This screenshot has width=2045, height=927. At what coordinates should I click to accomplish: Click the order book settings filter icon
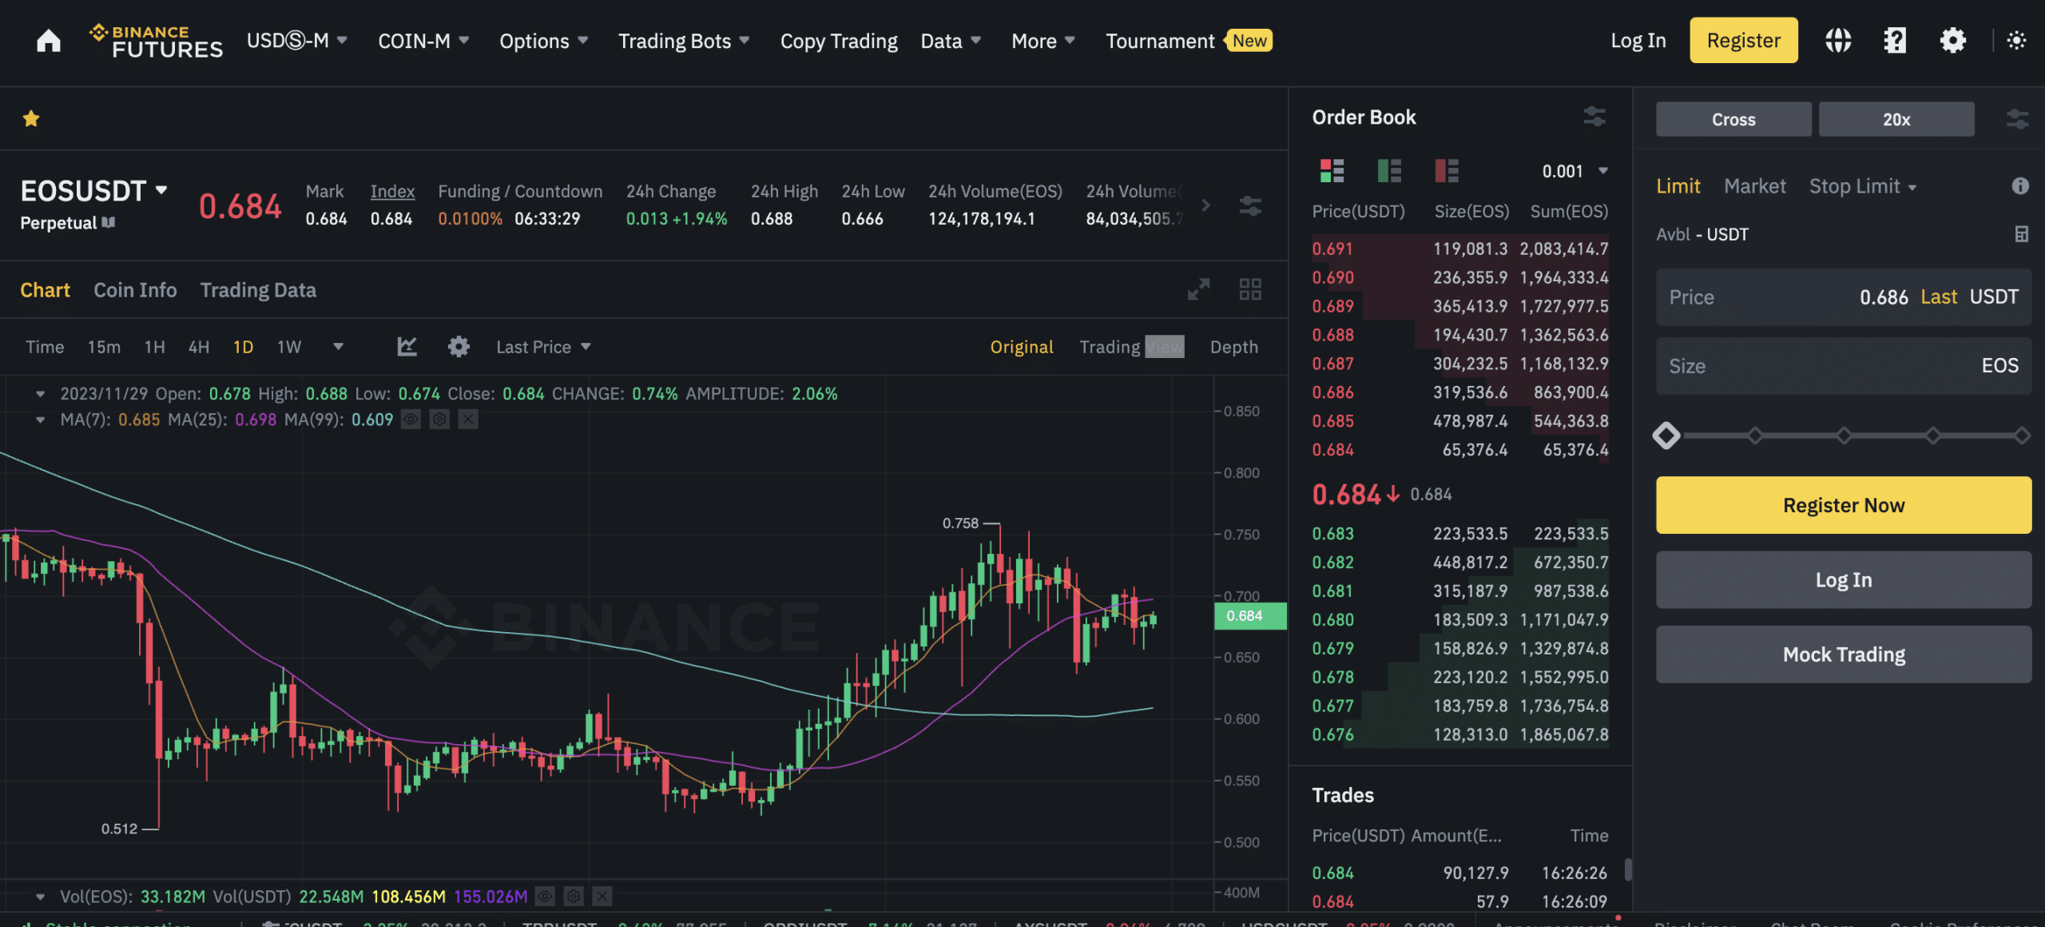tap(1595, 116)
